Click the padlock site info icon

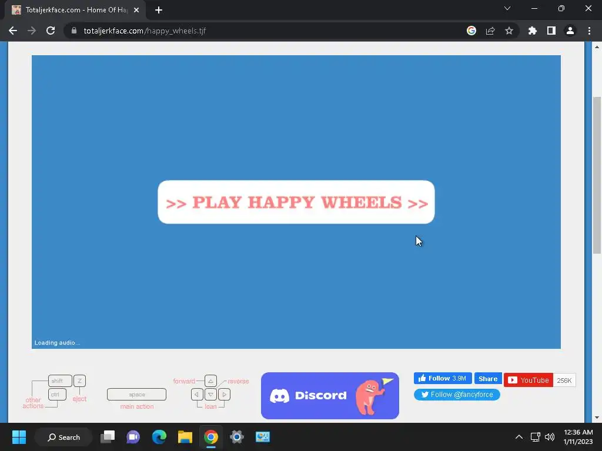point(74,31)
